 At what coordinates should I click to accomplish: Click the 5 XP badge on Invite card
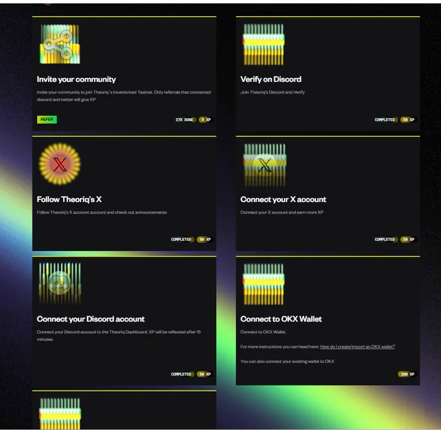pos(206,120)
